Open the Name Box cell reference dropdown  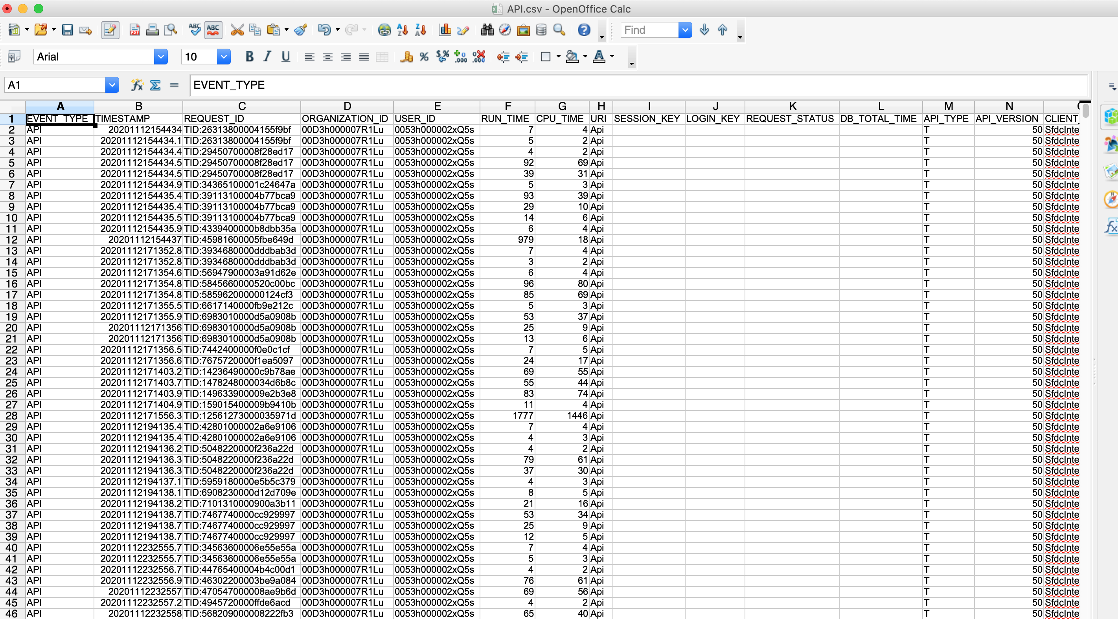point(112,85)
